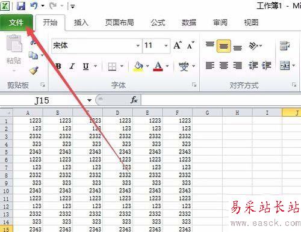This screenshot has height=232, width=301.
Task: Toggle Underline formatting
Action: pyautogui.click(x=86, y=66)
